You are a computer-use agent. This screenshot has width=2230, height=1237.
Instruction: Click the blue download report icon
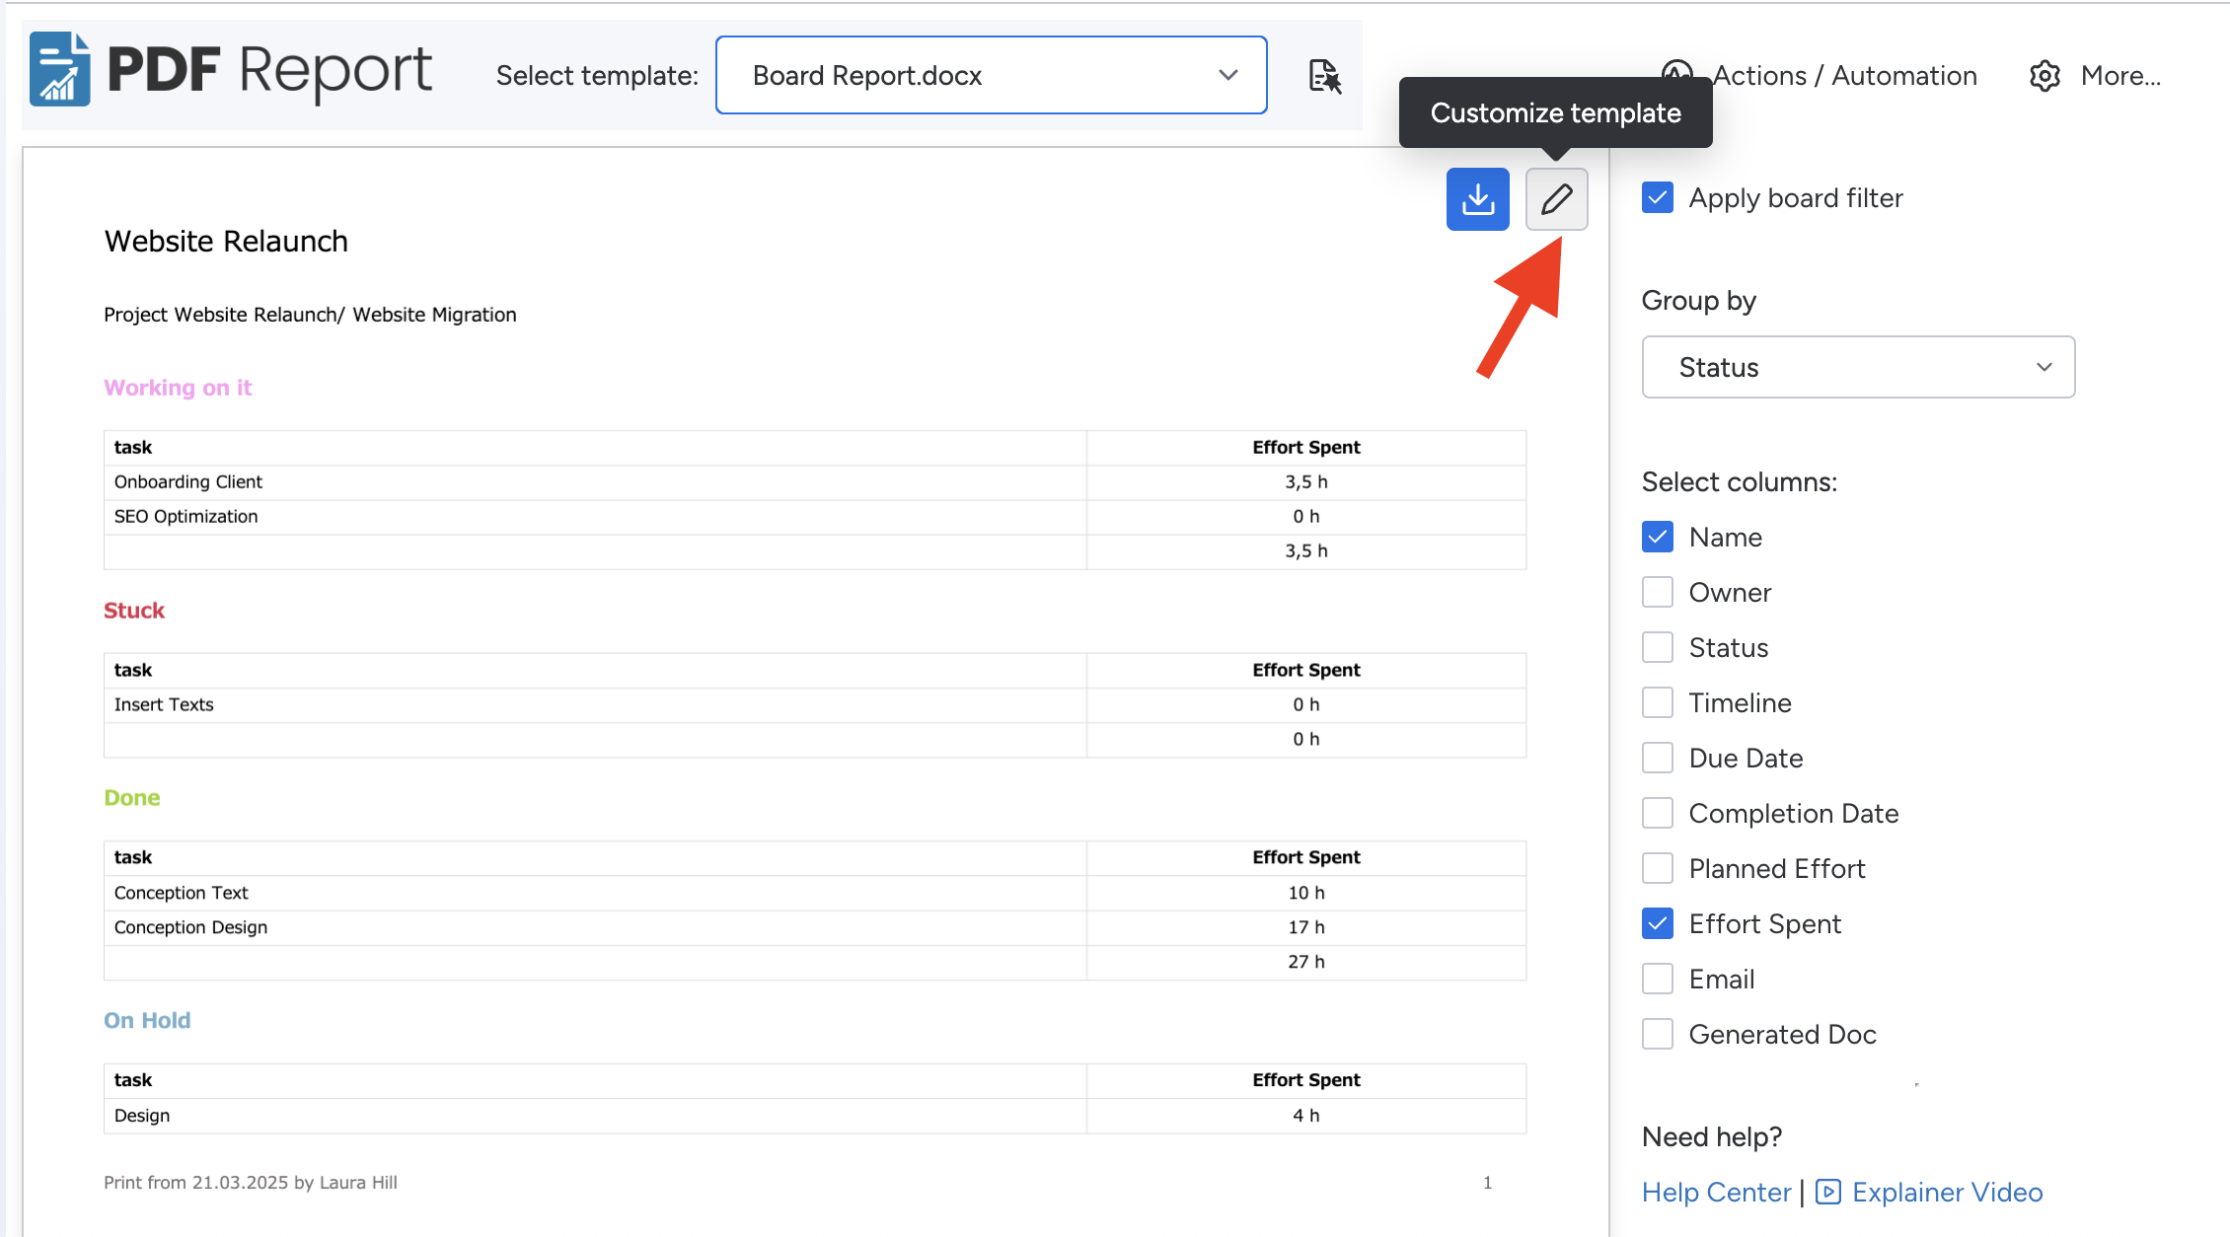click(1477, 199)
